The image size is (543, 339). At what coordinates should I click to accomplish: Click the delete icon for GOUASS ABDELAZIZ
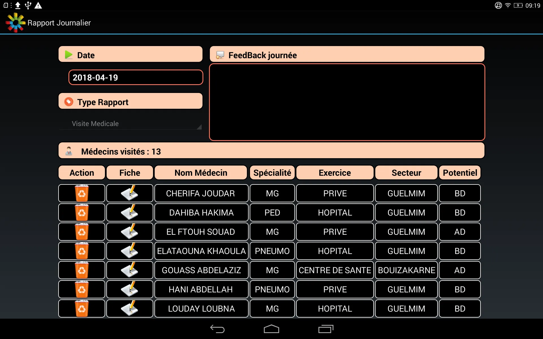click(82, 270)
